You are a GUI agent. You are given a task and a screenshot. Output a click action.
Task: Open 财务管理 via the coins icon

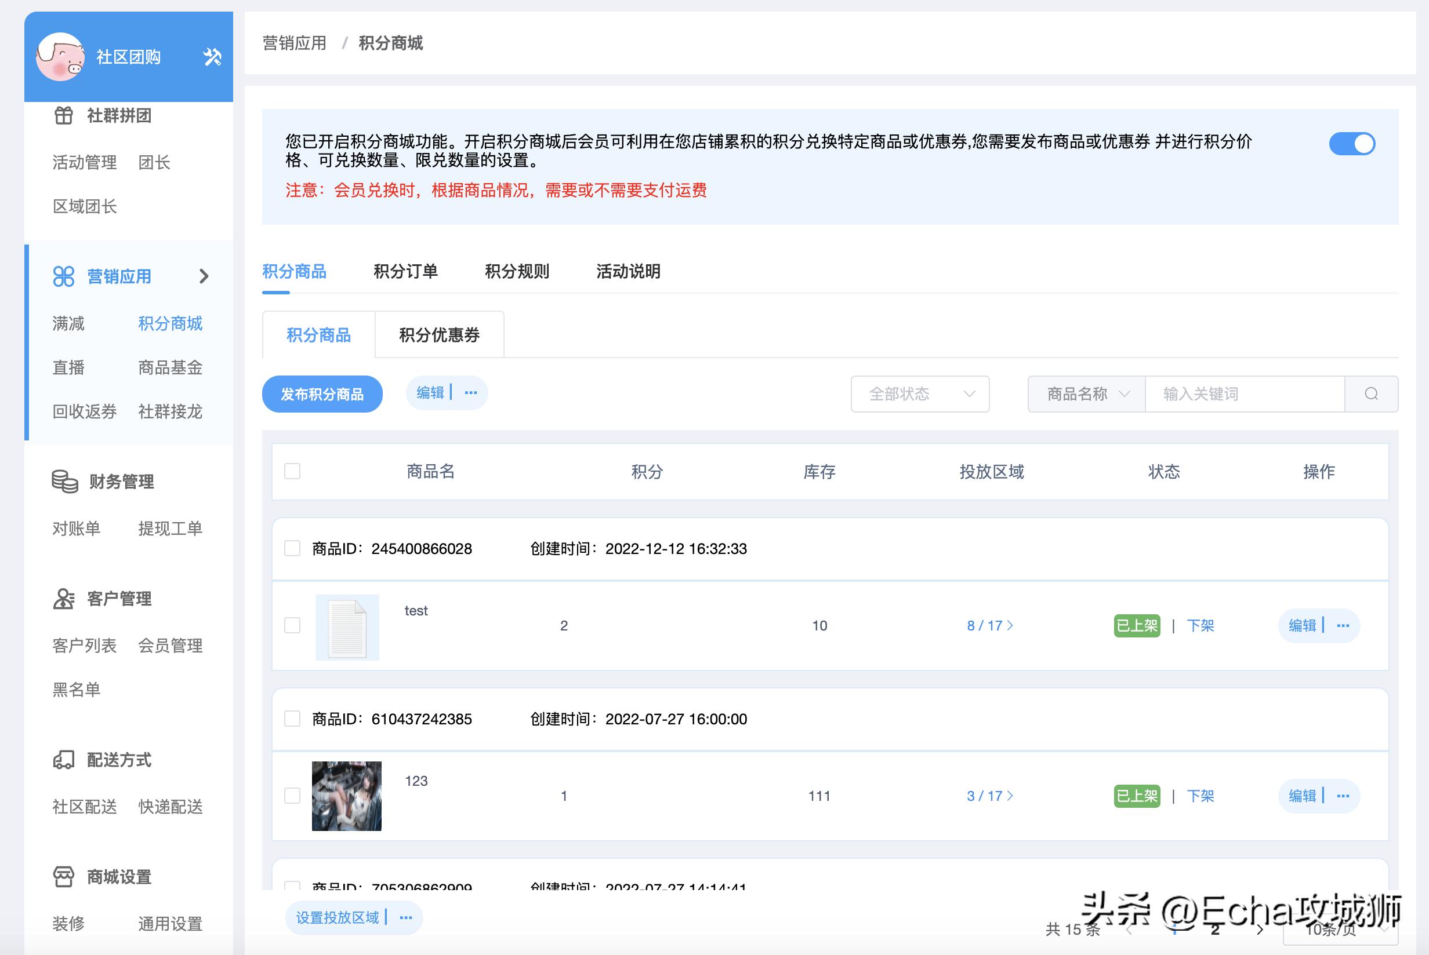point(64,480)
